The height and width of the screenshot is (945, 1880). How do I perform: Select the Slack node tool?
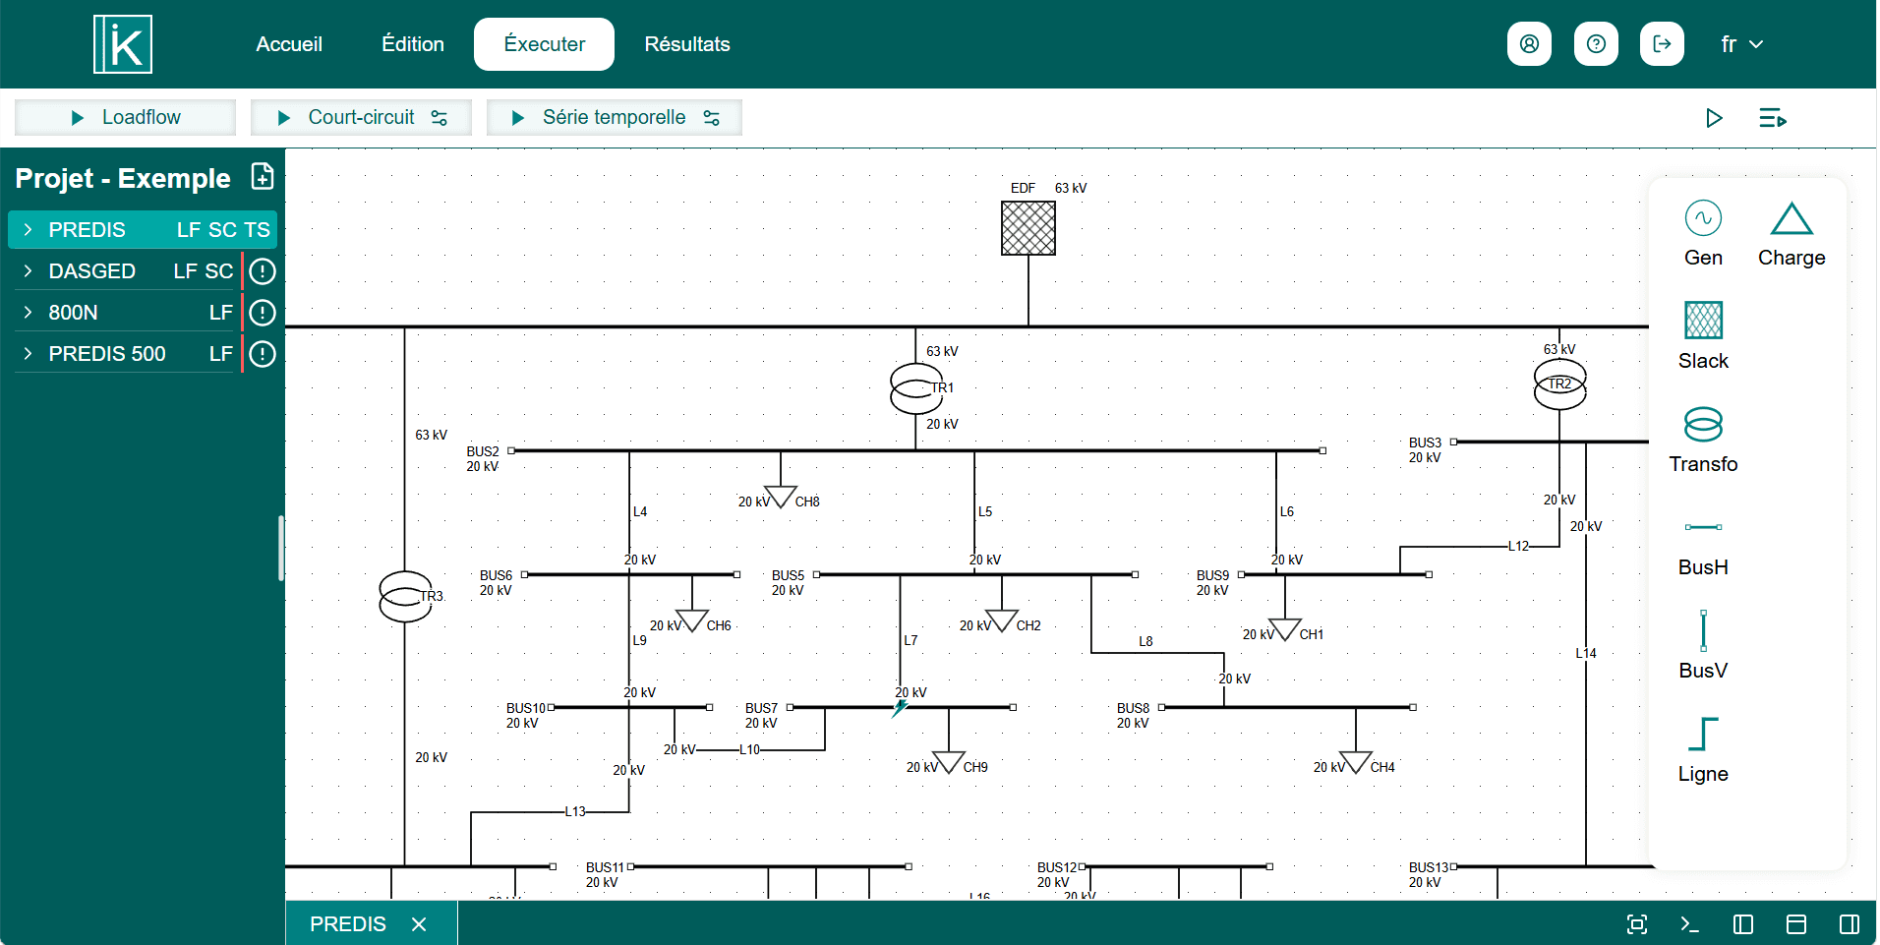pyautogui.click(x=1703, y=335)
